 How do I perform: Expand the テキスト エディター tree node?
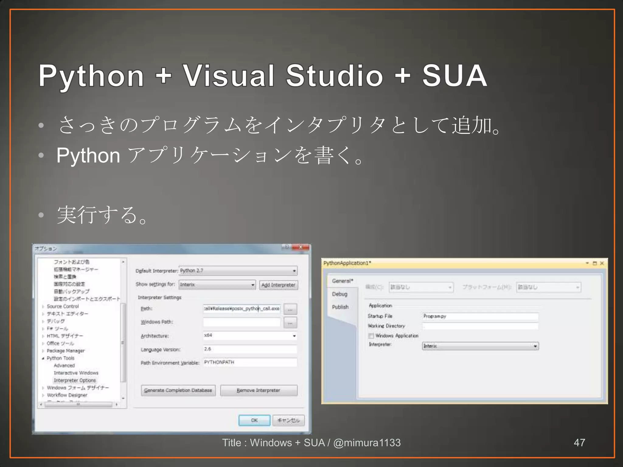43,314
